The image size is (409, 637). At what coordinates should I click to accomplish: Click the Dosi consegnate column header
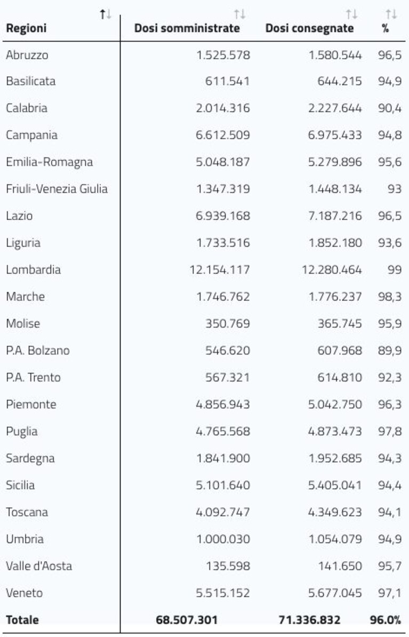tap(309, 28)
